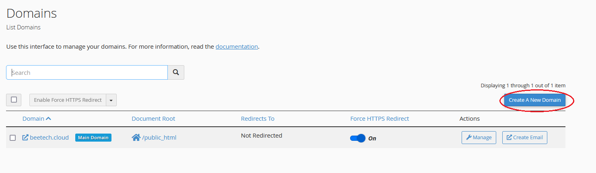Tick the select-all checkbox above the table
Image resolution: width=596 pixels, height=173 pixels.
[x=14, y=100]
